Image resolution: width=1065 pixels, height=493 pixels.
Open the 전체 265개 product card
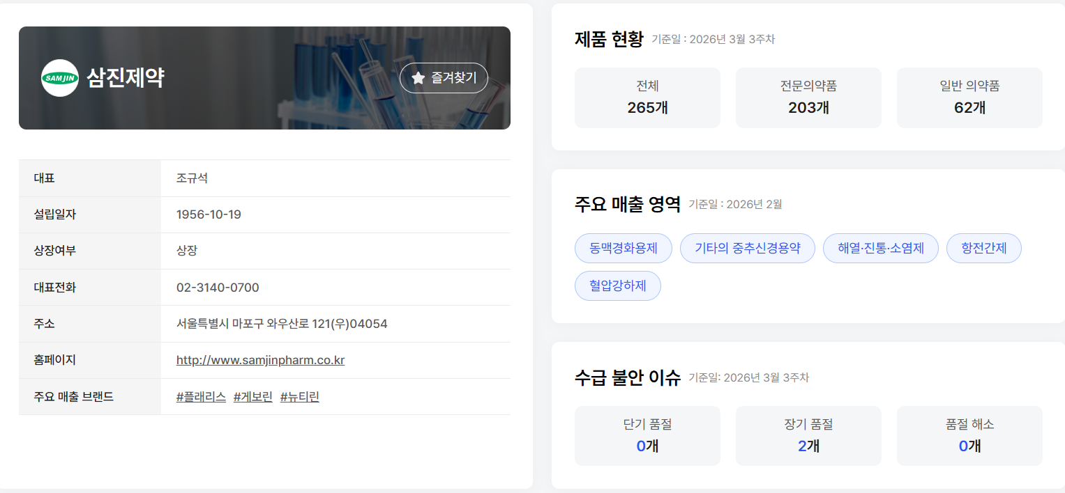tap(647, 97)
